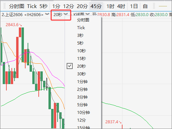Pick the olive line style swatch
Viewport: 172px width, 129px height.
click(x=163, y=6)
